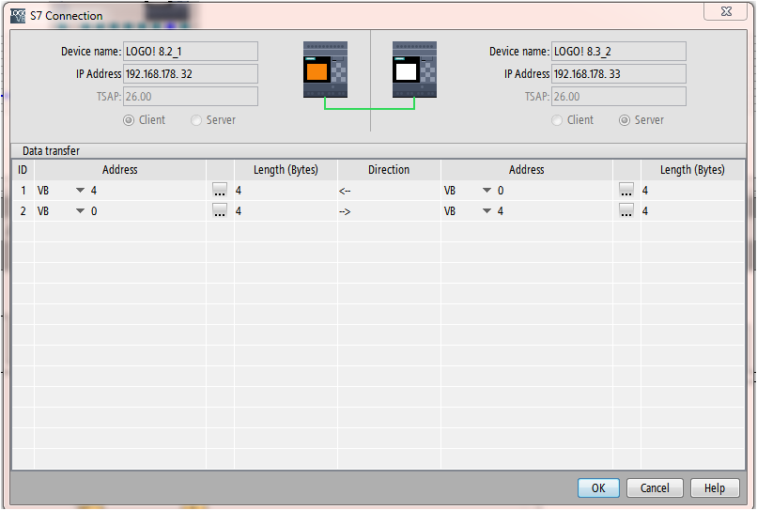
Task: Click device name field LOGO! 8.3_2
Action: pyautogui.click(x=619, y=52)
